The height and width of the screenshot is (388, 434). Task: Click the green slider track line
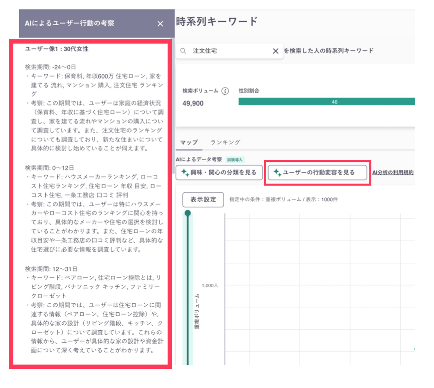pos(188,289)
